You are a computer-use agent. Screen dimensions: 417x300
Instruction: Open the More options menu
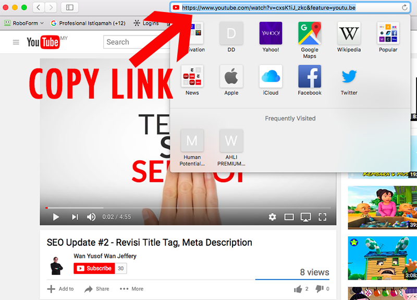132,289
